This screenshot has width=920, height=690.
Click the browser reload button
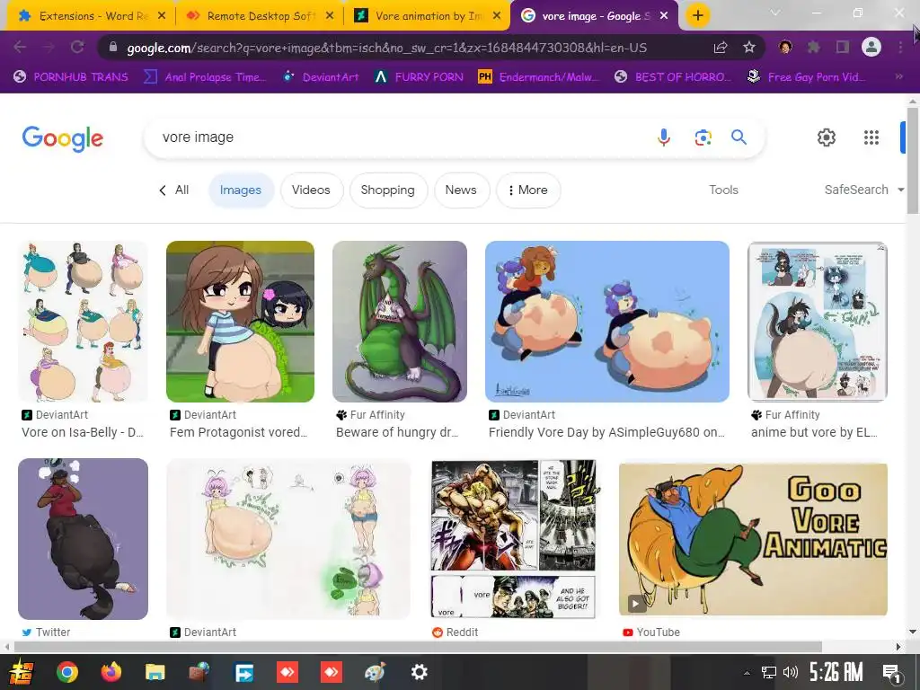pyautogui.click(x=77, y=47)
